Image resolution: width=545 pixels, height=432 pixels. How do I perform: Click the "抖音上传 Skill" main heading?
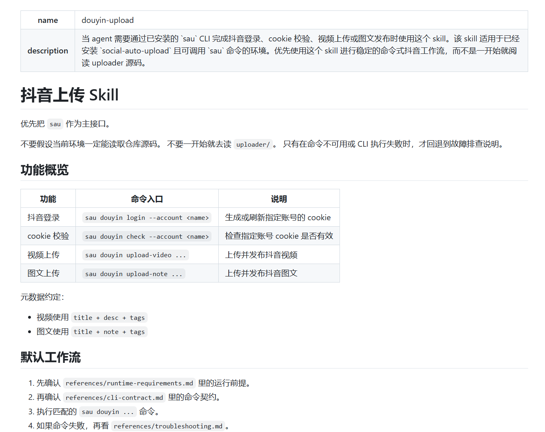tap(69, 95)
